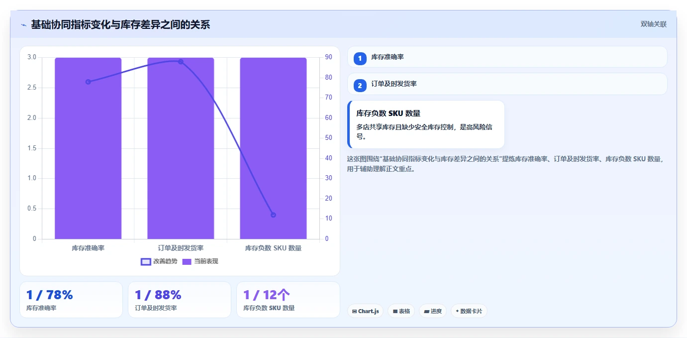Open the 1 / 78% 库存准确率 stat card
This screenshot has width=687, height=338.
(x=71, y=300)
